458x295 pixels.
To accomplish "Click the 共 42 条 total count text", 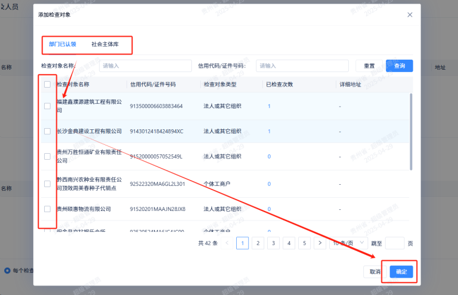I will tap(208, 243).
